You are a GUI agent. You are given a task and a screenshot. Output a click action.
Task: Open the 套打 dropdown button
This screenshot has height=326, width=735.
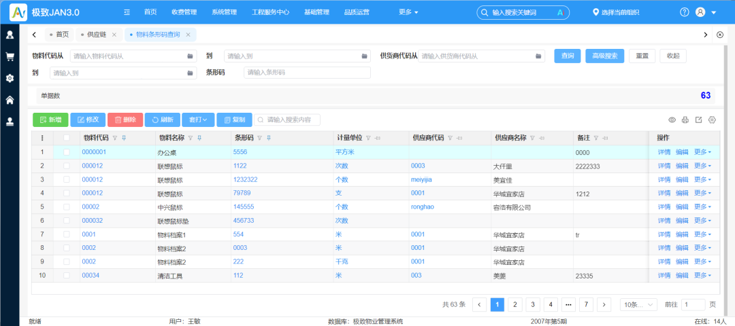(x=199, y=120)
